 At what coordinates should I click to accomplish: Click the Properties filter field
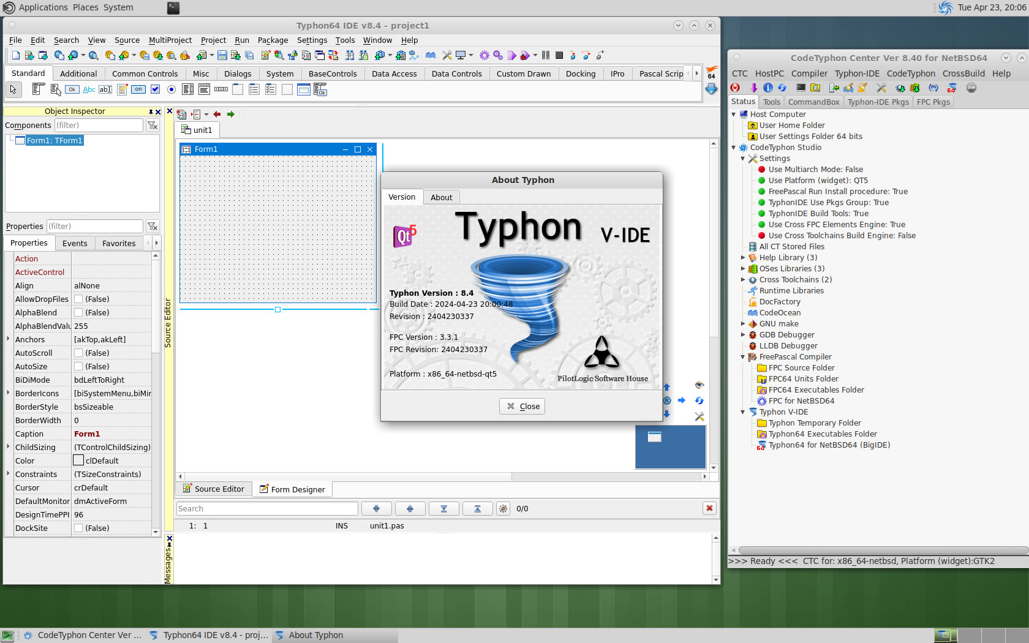point(95,227)
